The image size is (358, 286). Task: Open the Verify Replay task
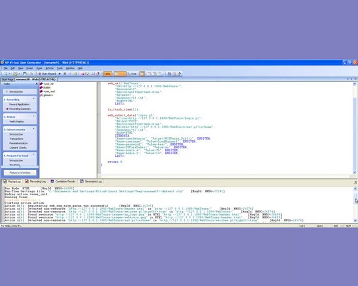point(16,122)
